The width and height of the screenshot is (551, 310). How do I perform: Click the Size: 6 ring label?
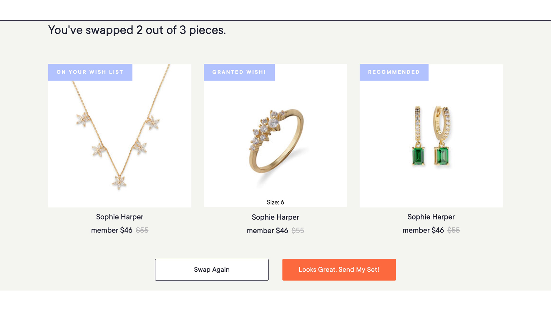(275, 202)
